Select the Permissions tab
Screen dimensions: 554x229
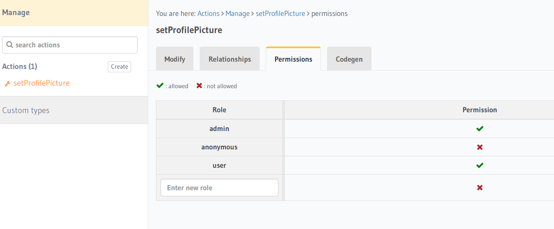[x=293, y=59]
